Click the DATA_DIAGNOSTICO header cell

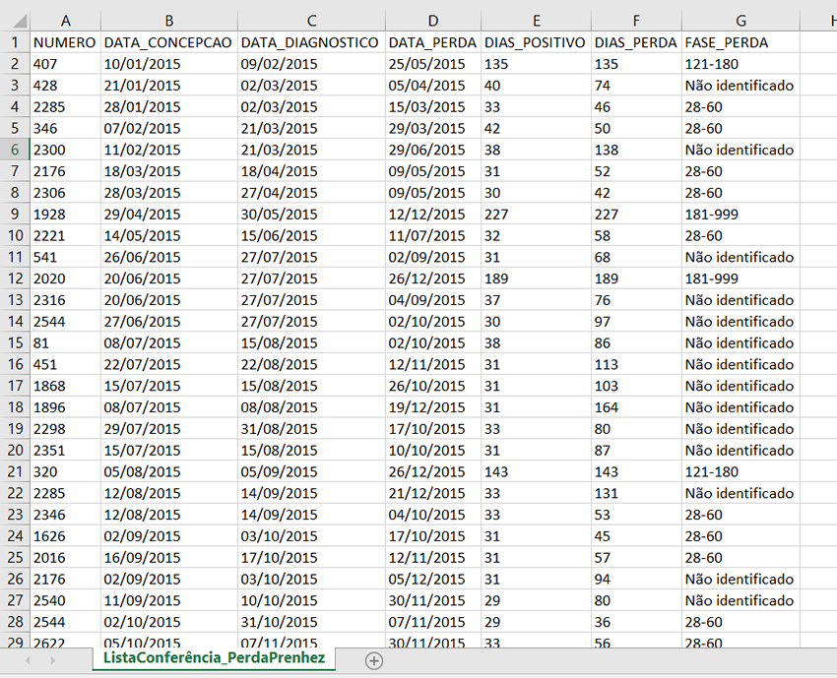click(x=312, y=42)
